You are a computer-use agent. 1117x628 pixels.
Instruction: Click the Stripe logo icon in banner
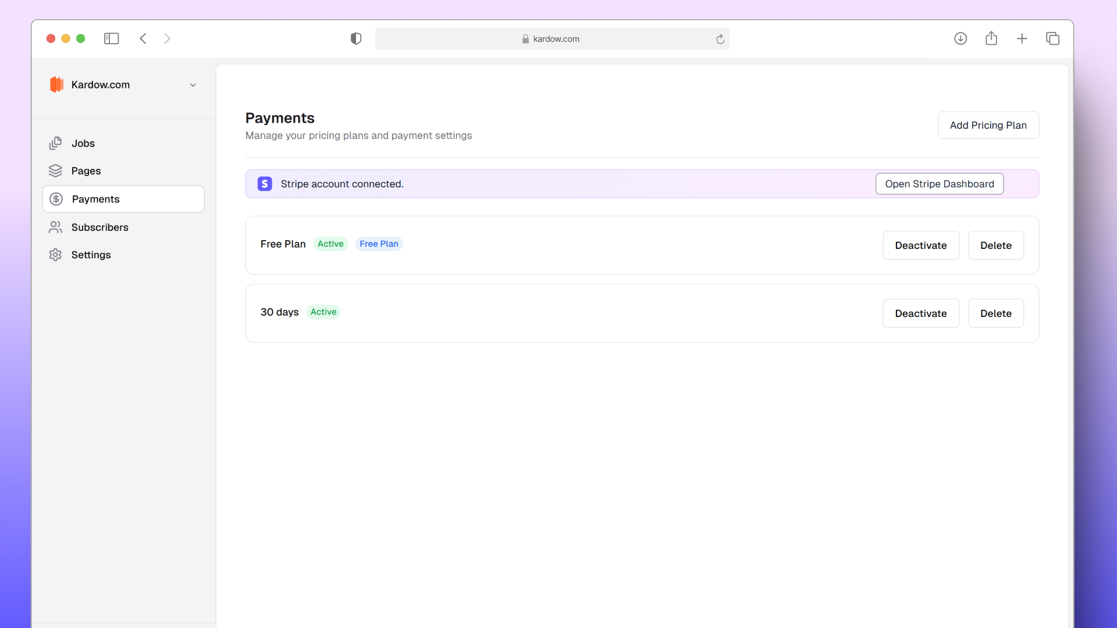point(264,183)
